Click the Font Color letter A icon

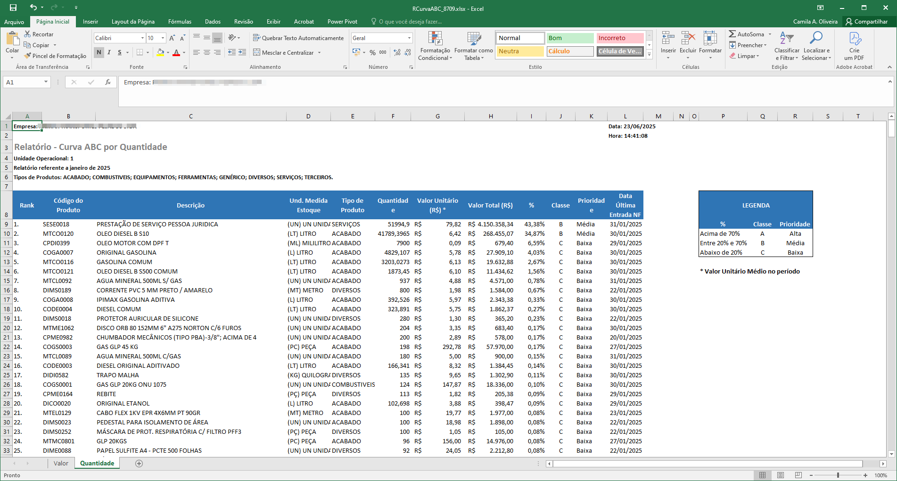[x=176, y=52]
